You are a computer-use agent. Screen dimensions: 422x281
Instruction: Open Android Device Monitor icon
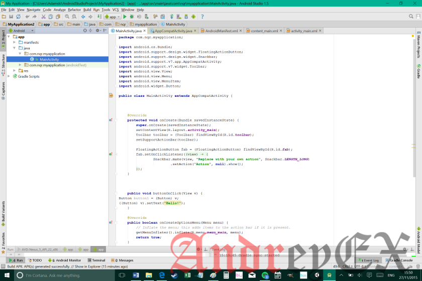pyautogui.click(x=193, y=17)
